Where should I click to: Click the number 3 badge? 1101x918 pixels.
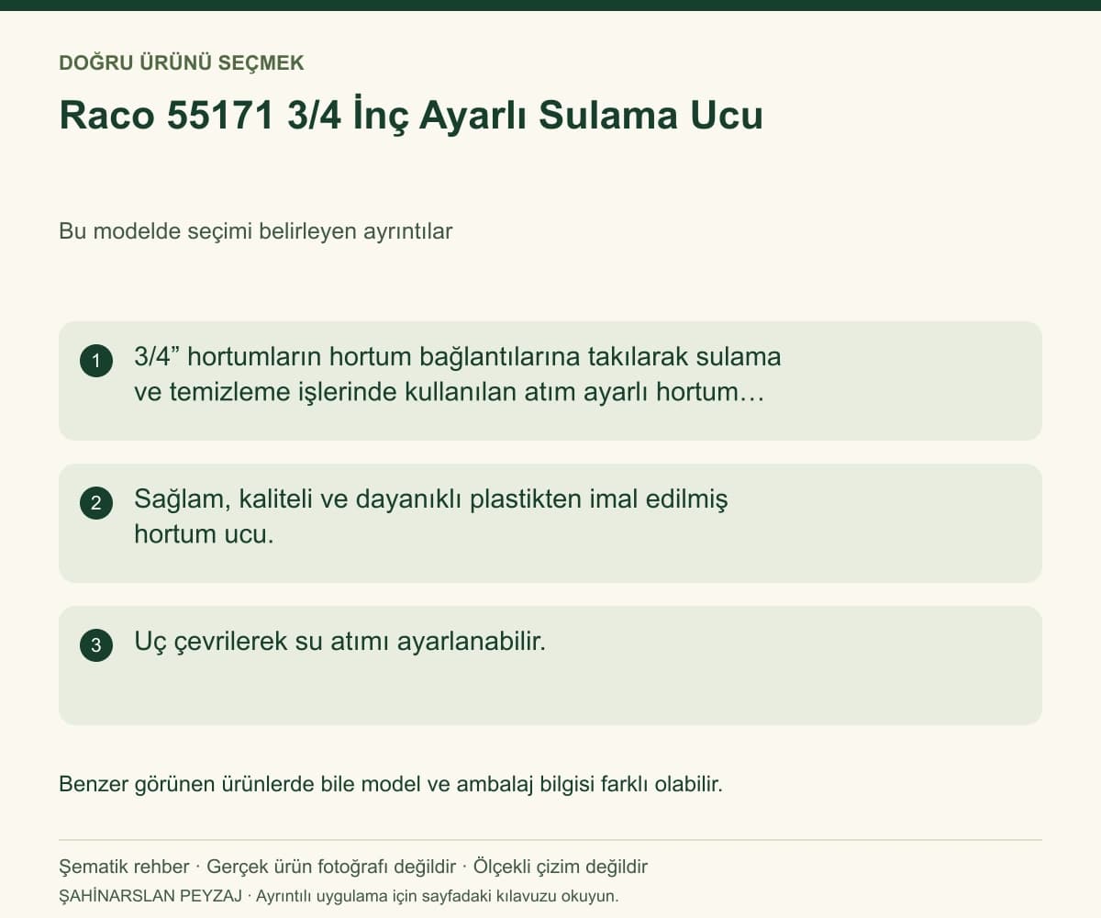[x=96, y=645]
